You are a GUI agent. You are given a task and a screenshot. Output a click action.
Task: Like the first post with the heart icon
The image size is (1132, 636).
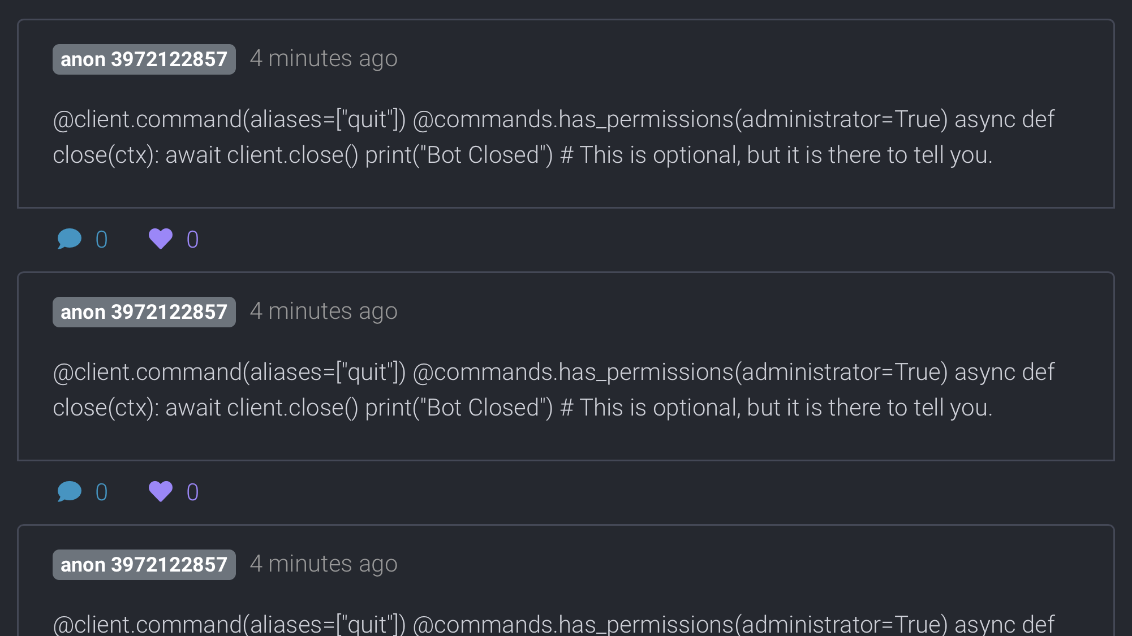(x=161, y=239)
